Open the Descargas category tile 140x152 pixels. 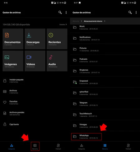coord(35,39)
